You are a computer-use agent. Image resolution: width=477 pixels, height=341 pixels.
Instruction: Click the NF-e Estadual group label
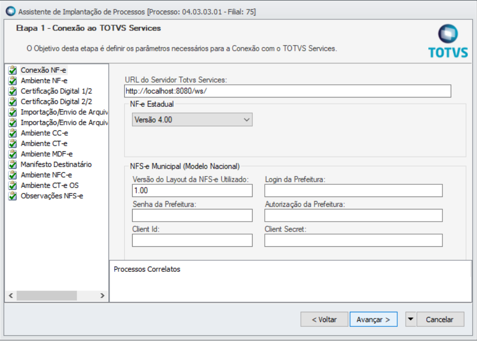[x=152, y=104]
